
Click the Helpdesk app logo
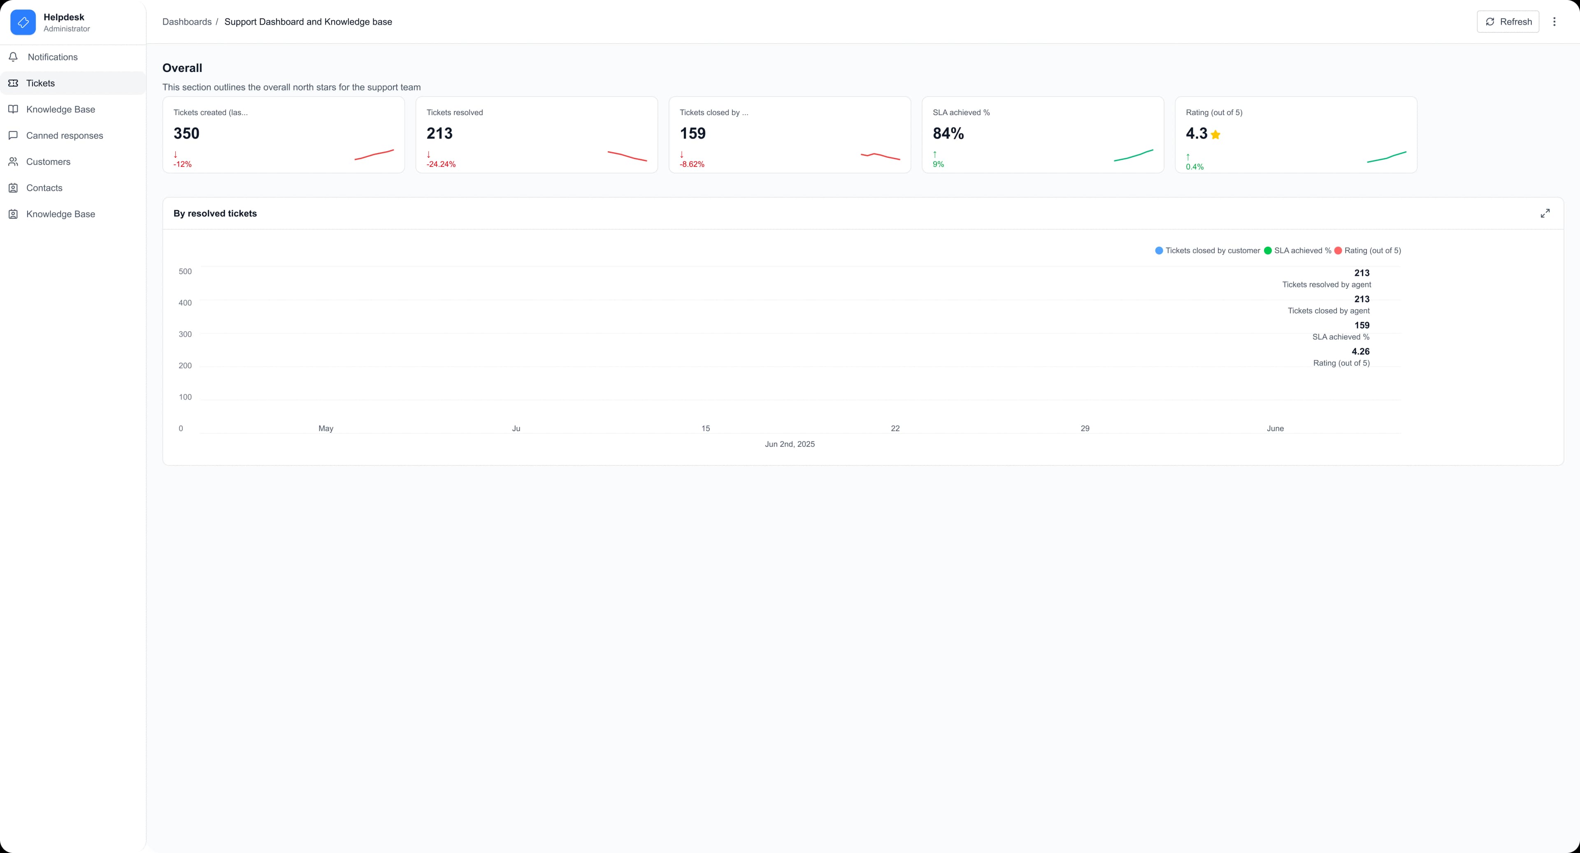click(x=23, y=23)
